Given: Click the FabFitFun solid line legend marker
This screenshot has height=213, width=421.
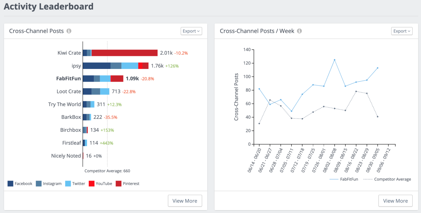Looking at the screenshot, I should pyautogui.click(x=334, y=179).
